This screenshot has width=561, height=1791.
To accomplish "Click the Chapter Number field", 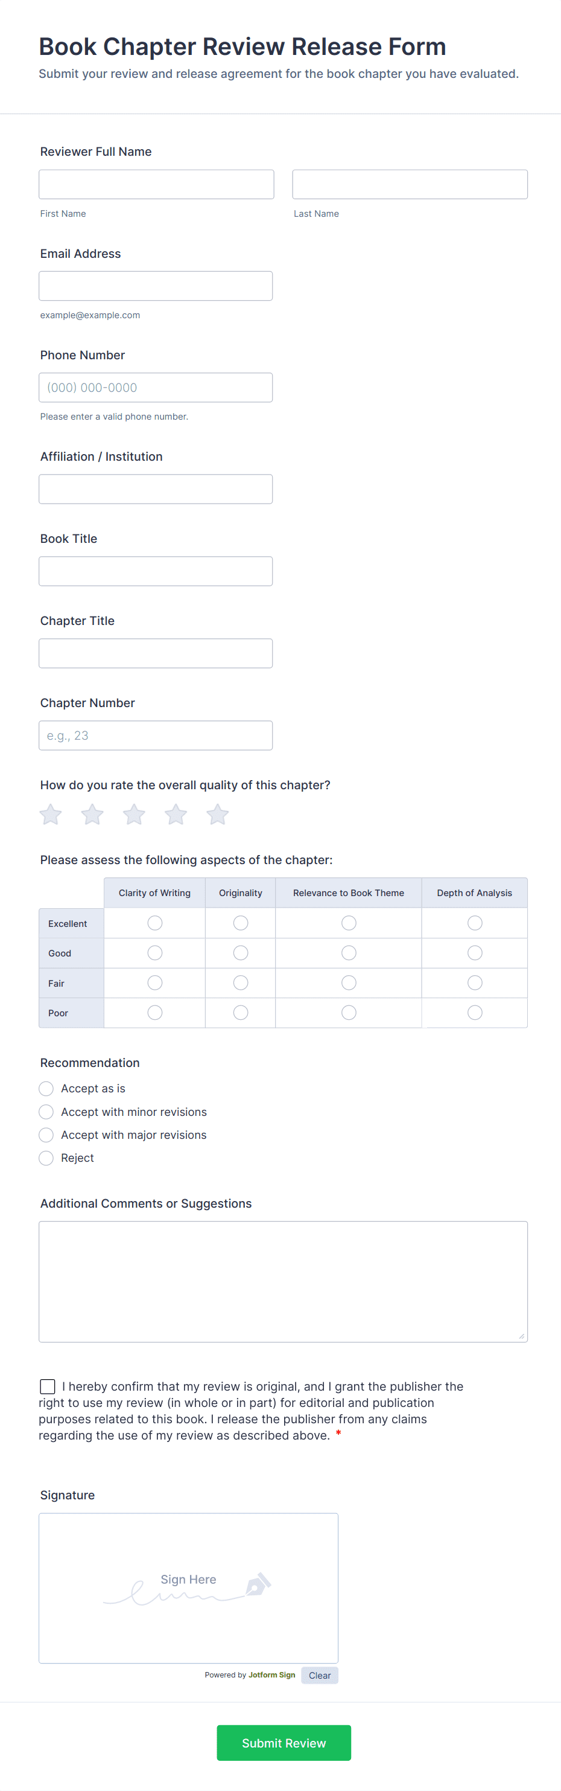I will [156, 735].
